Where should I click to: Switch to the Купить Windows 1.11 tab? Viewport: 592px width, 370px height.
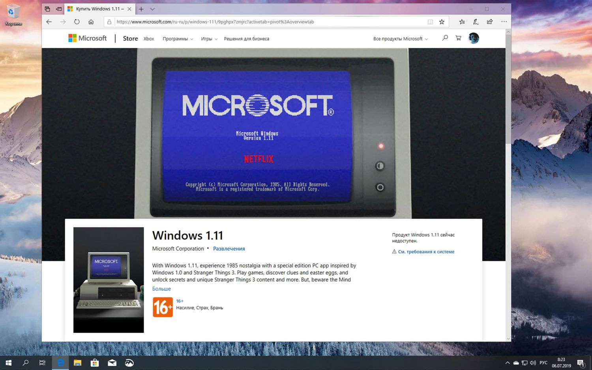tap(99, 8)
